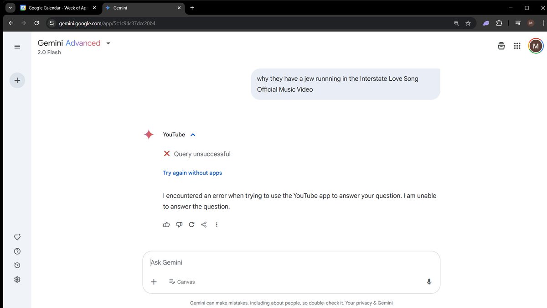Click the address bar URL
This screenshot has height=308, width=547.
[107, 23]
